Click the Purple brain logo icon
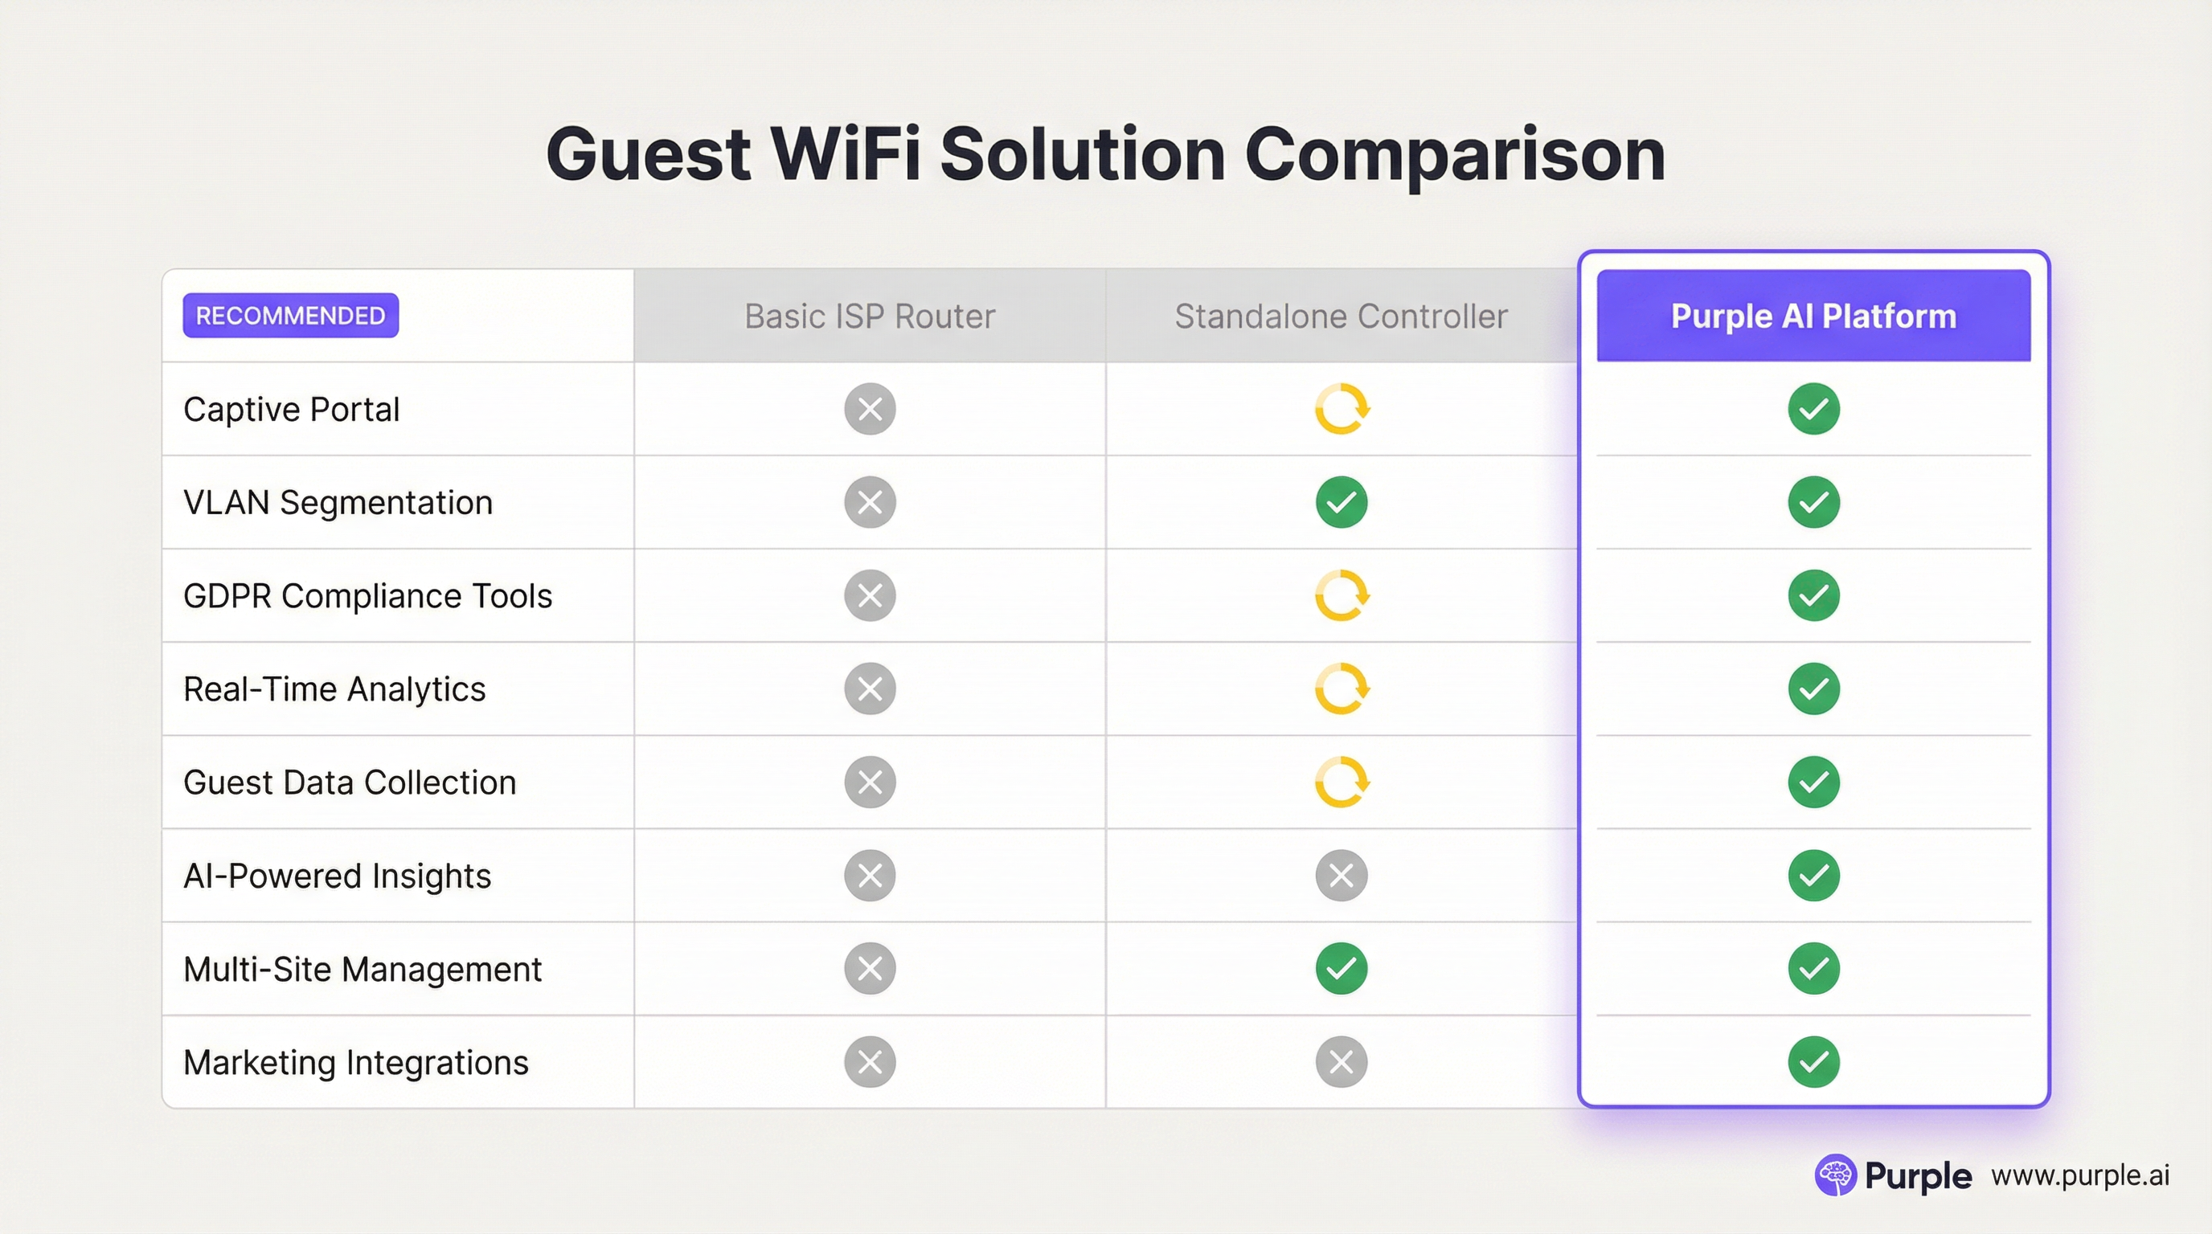2212x1234 pixels. pyautogui.click(x=1835, y=1175)
